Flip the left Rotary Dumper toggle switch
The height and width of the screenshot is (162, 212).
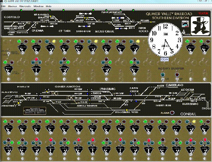pyautogui.click(x=163, y=79)
